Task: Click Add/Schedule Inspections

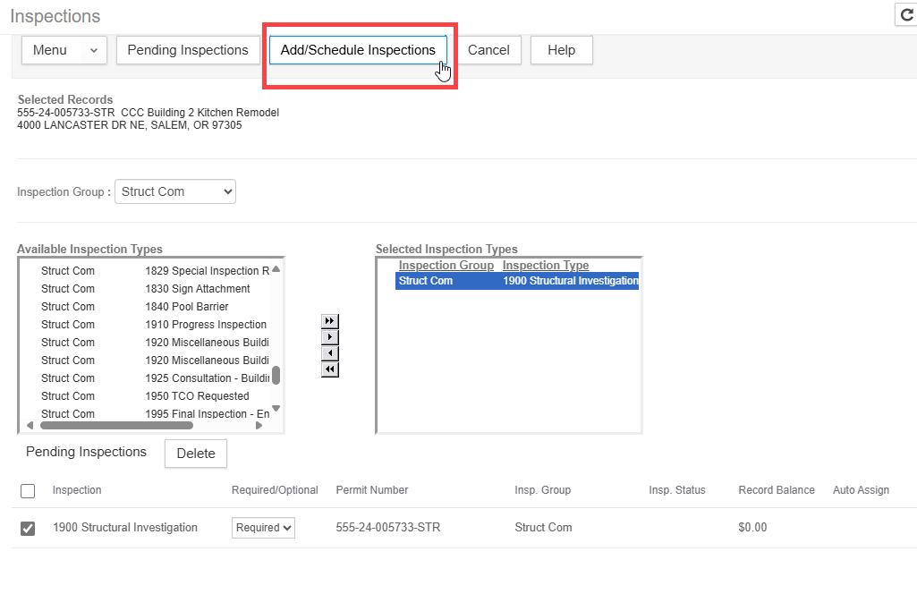Action: pyautogui.click(x=358, y=50)
